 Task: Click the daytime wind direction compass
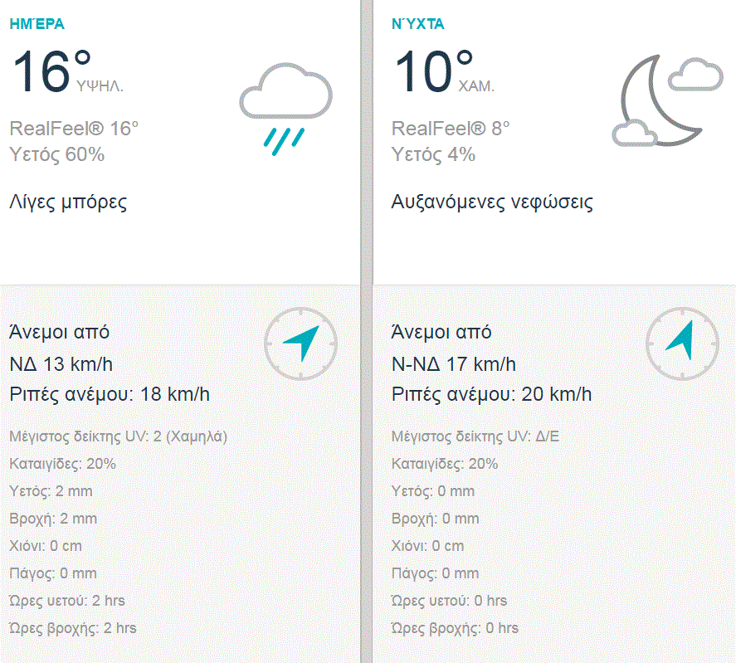(x=300, y=343)
